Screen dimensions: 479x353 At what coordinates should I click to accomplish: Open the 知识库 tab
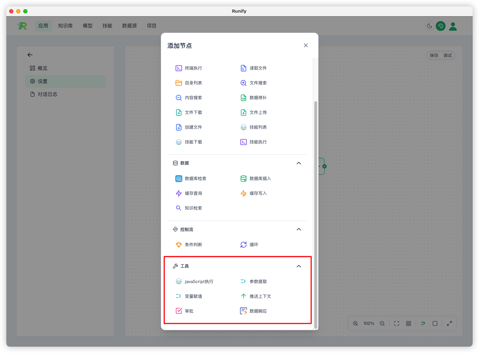[65, 26]
